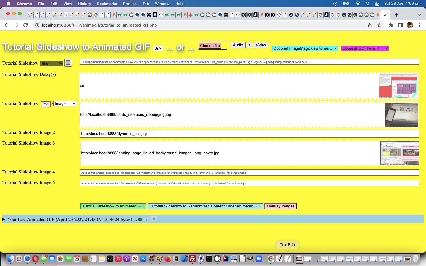Open Chrome's side panel icon

click(400, 25)
